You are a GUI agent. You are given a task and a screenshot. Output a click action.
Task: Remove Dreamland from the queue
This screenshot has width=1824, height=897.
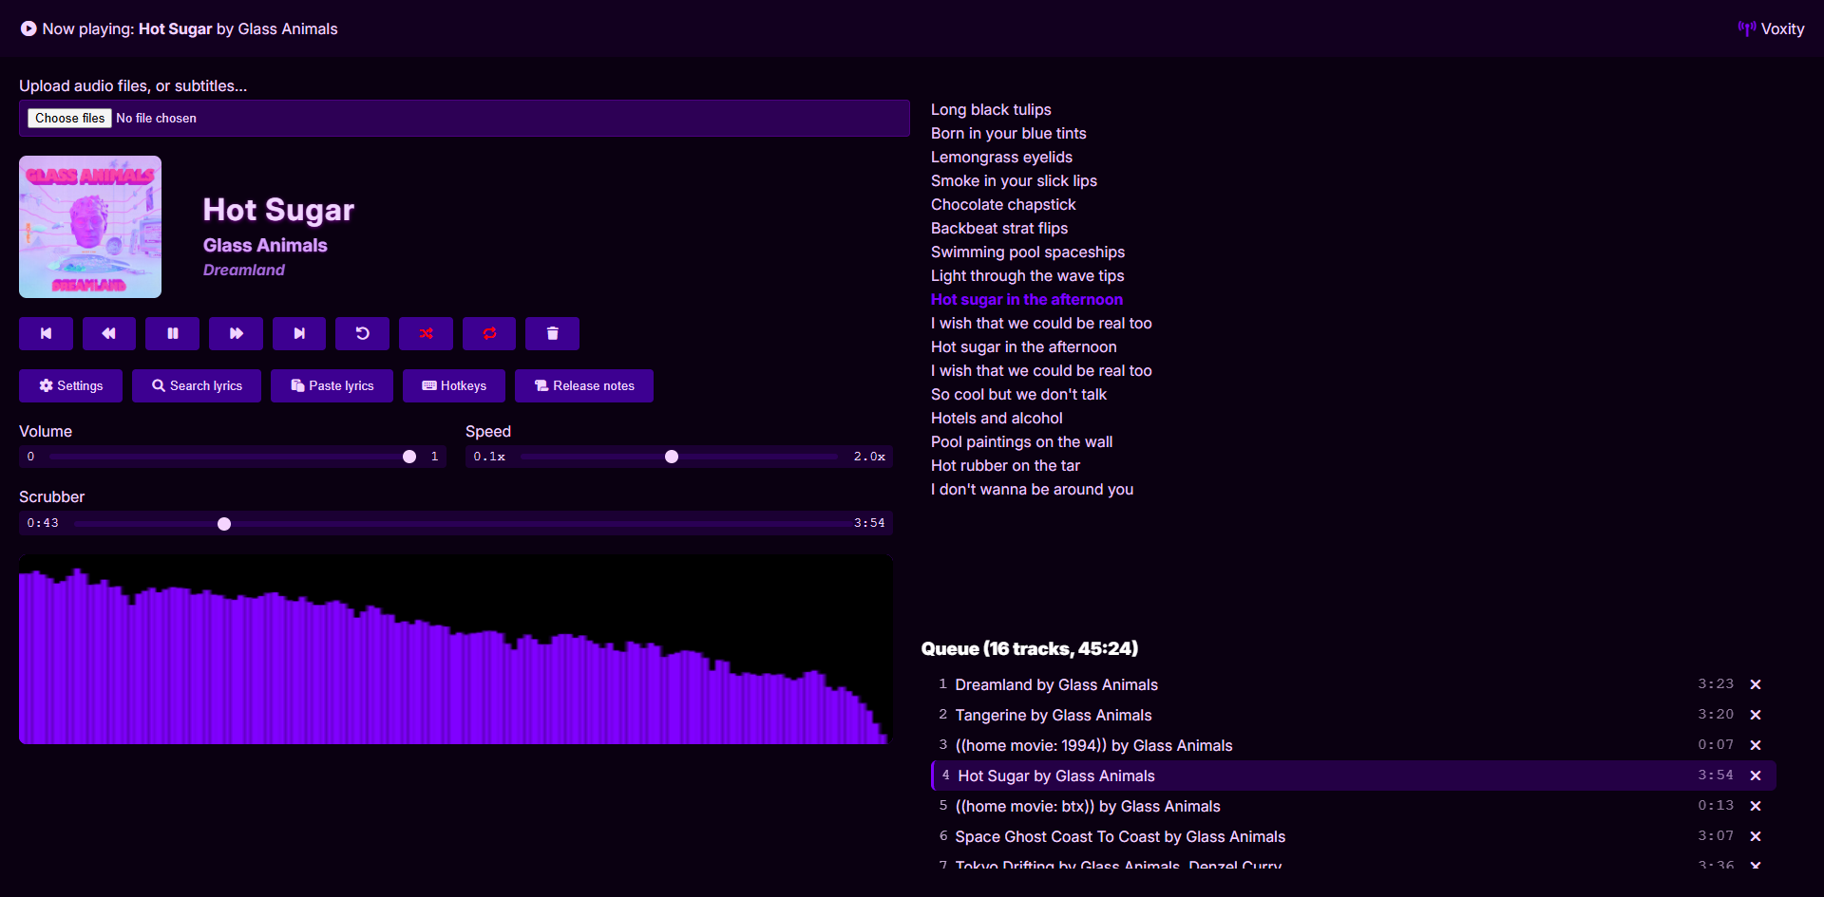pos(1756,684)
